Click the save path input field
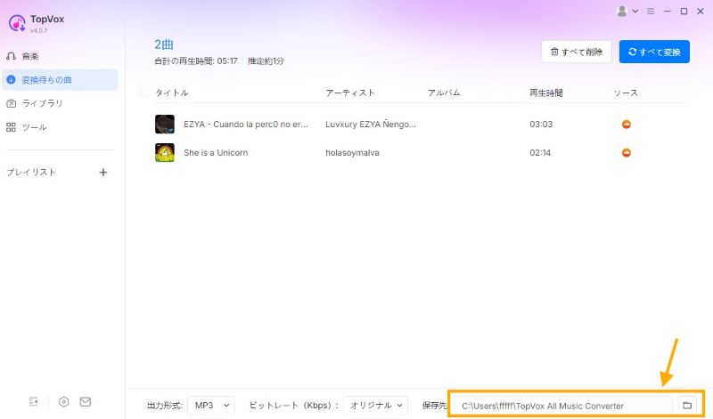 [x=563, y=406]
